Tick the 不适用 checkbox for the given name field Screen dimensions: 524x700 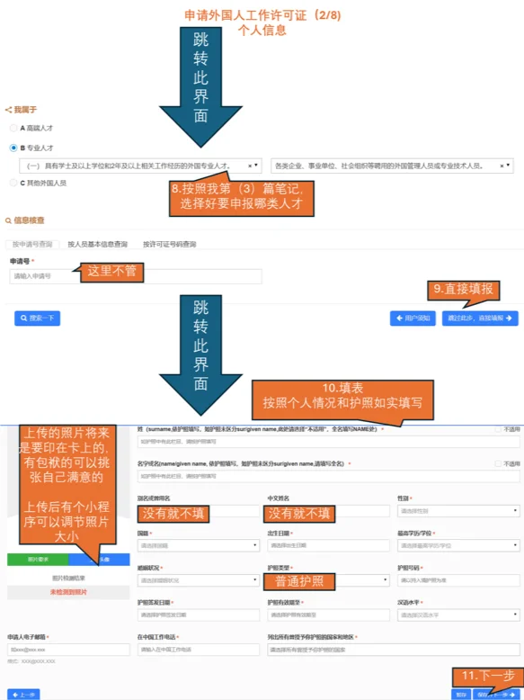498,464
